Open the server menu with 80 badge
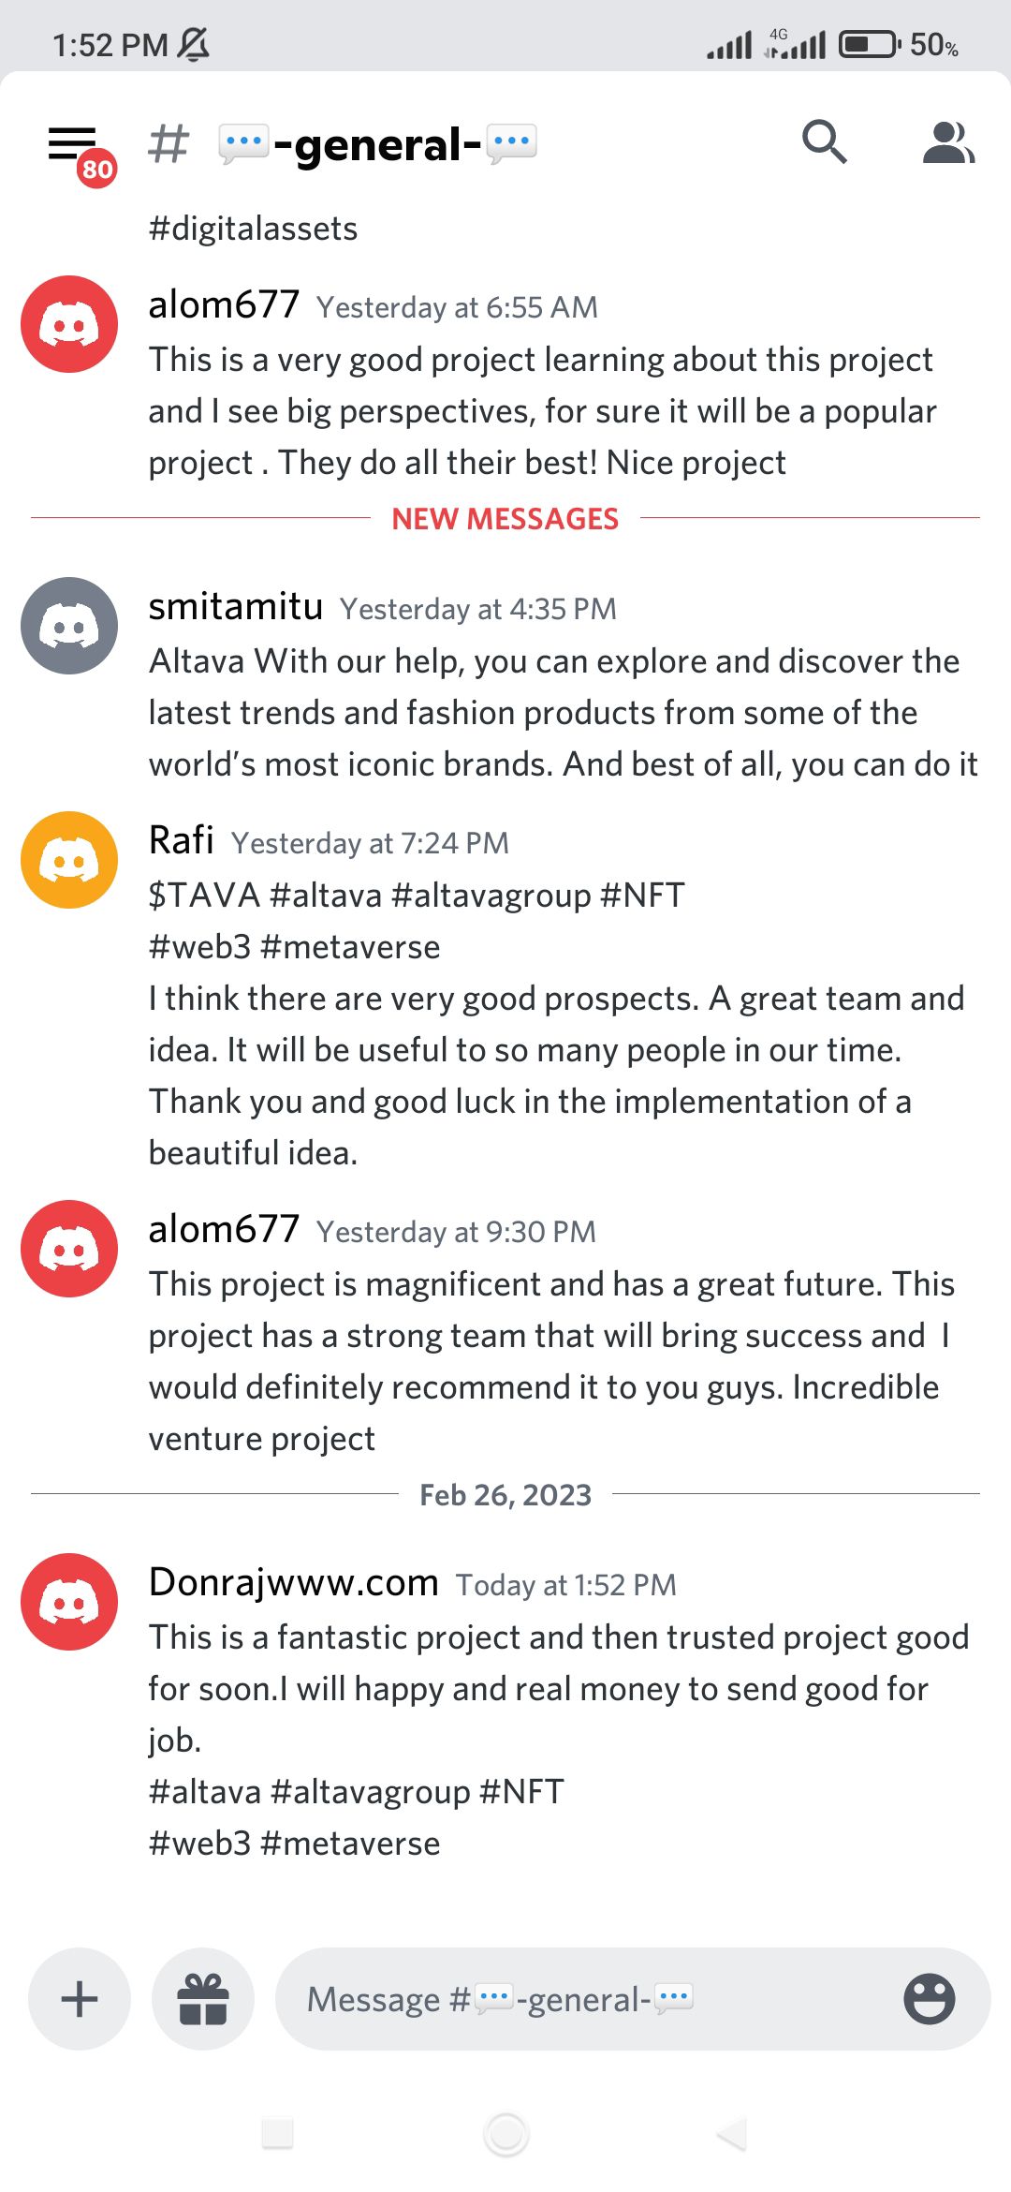 coord(80,152)
